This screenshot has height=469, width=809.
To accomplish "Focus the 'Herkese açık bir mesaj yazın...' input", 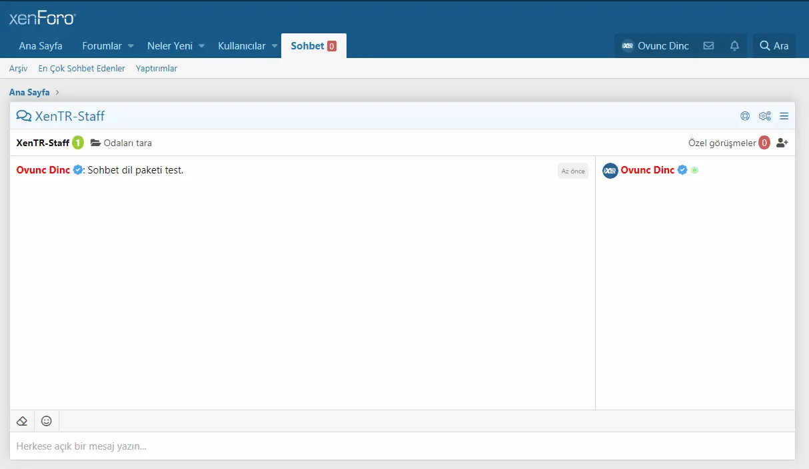I will coord(403,446).
